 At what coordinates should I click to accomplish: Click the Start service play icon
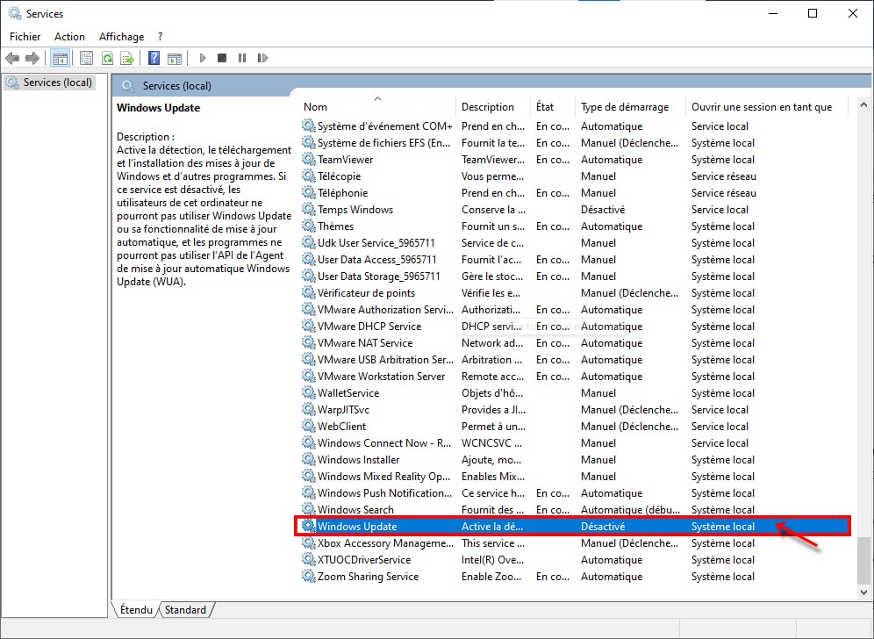click(203, 58)
